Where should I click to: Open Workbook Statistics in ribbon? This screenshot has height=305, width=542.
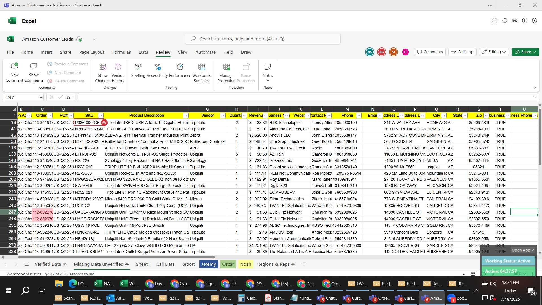tap(202, 73)
